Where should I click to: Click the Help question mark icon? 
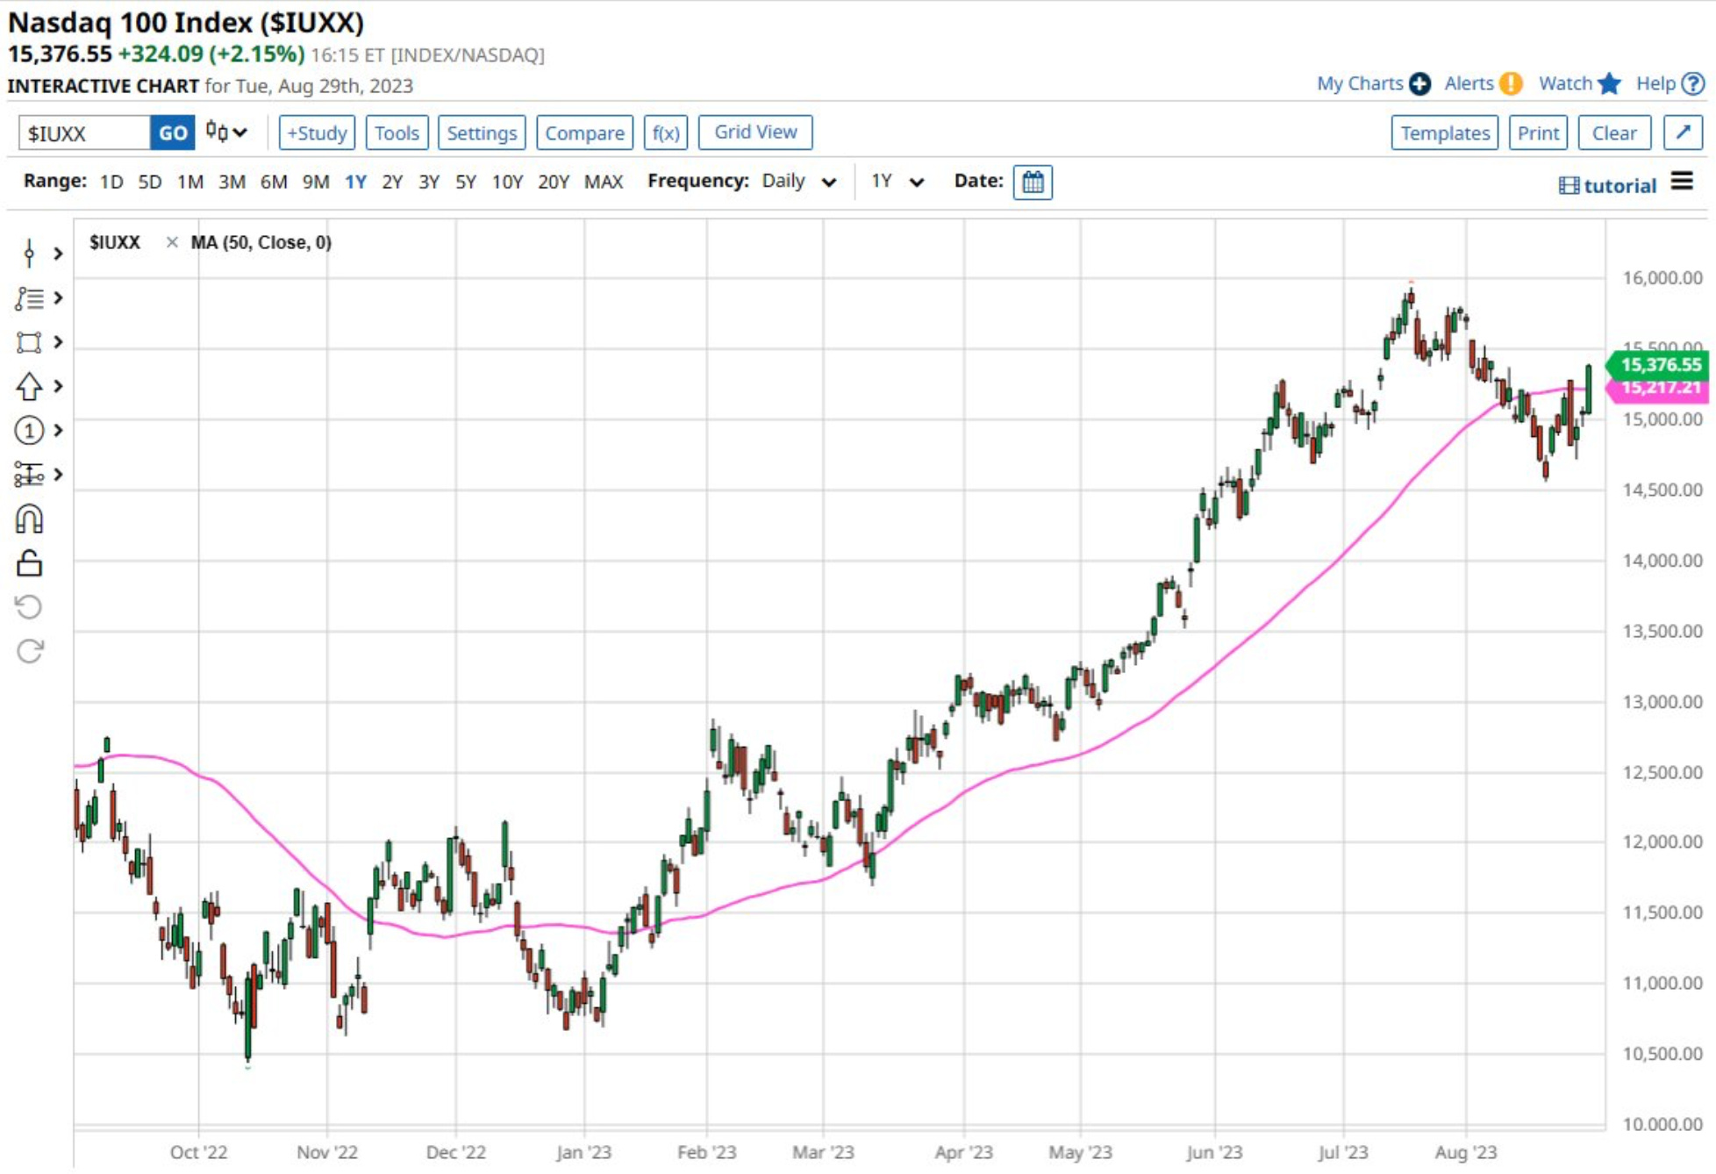click(x=1693, y=83)
